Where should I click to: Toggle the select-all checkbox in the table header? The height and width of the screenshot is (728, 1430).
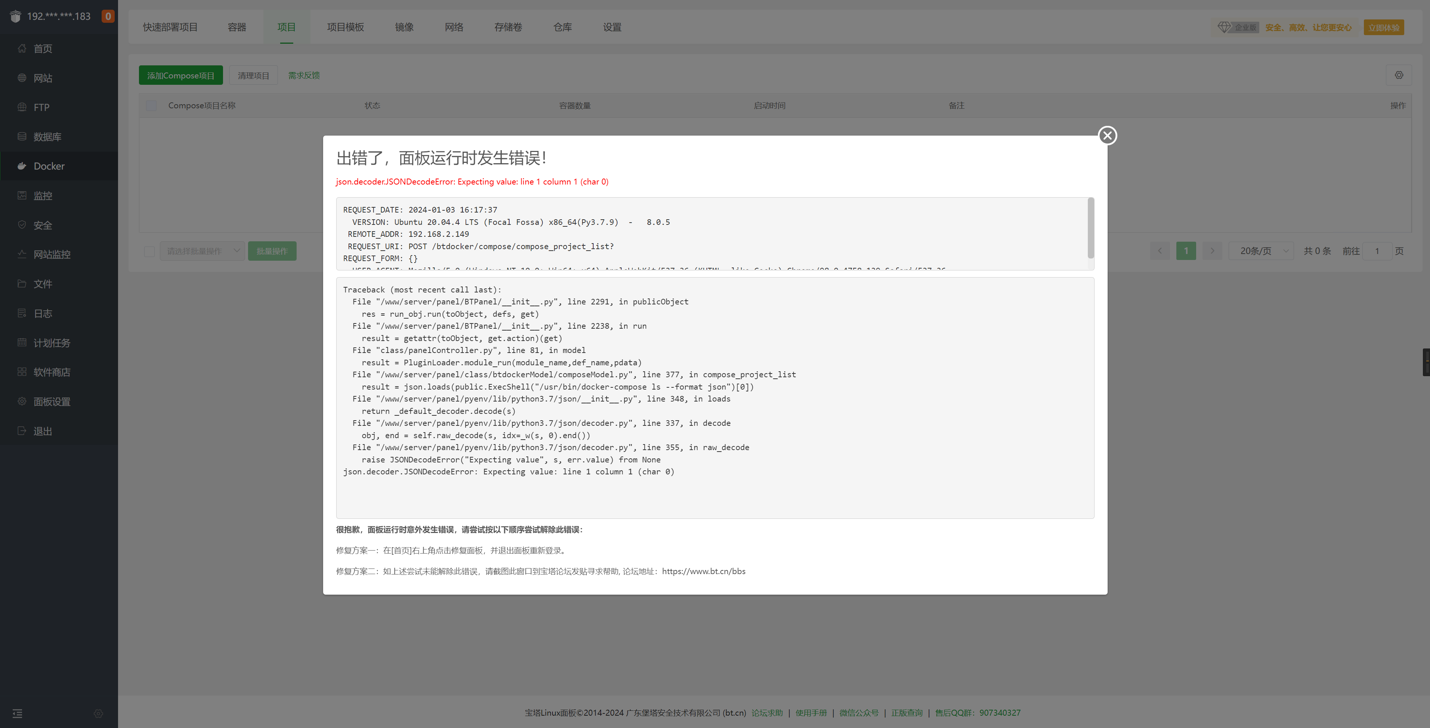click(x=151, y=105)
